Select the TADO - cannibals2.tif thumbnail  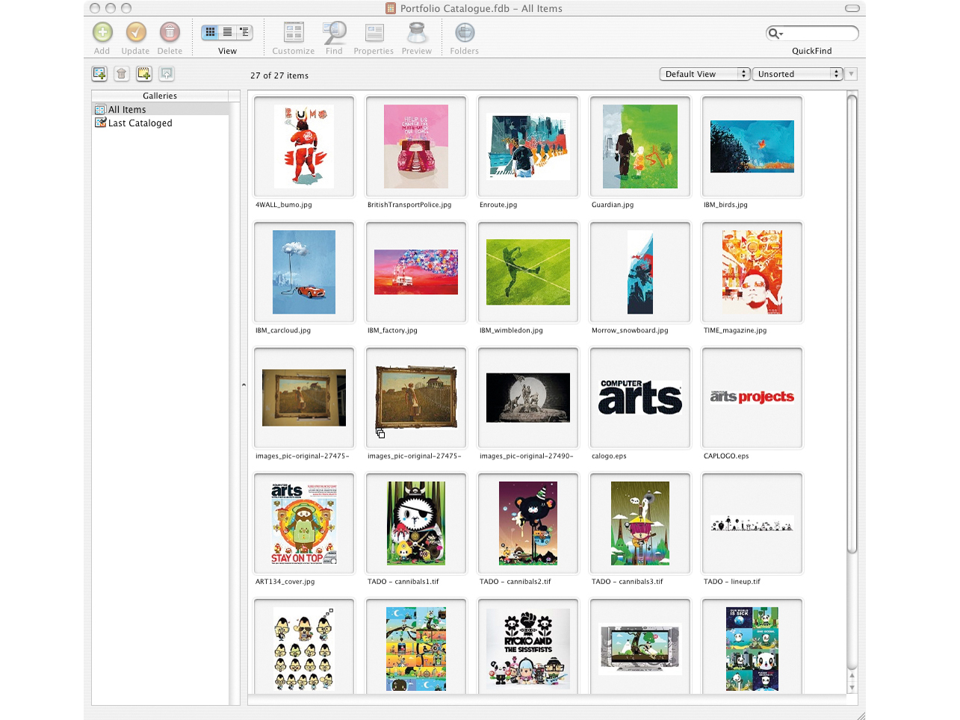coord(528,523)
